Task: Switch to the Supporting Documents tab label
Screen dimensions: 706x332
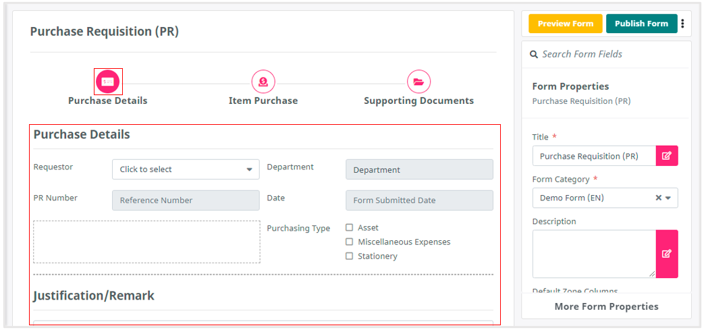Action: (418, 101)
